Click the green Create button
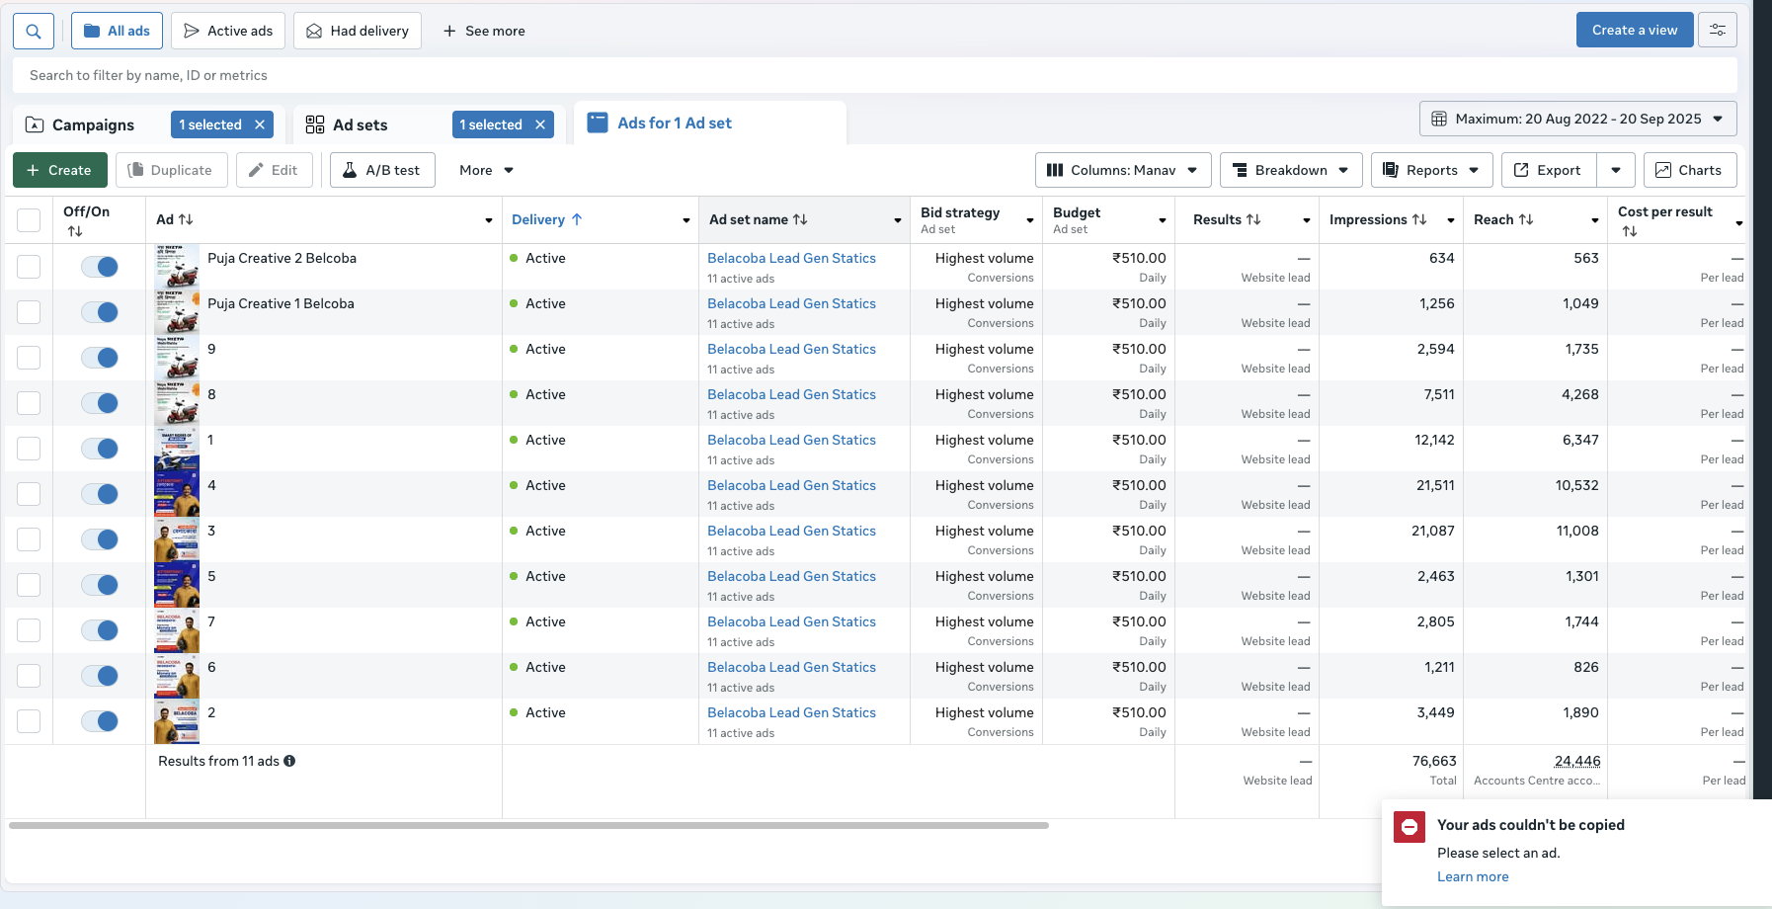1772x909 pixels. point(59,170)
